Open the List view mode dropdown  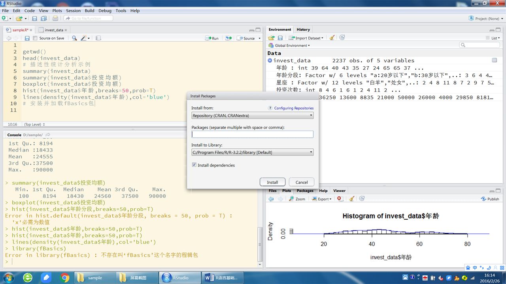[x=493, y=38]
